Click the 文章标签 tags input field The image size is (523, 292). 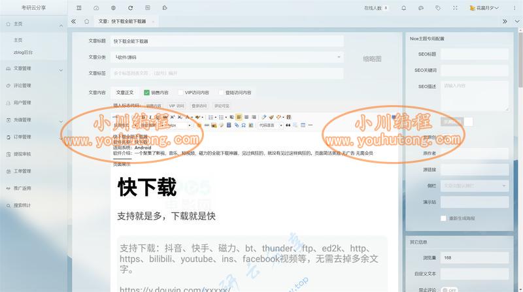pos(227,73)
